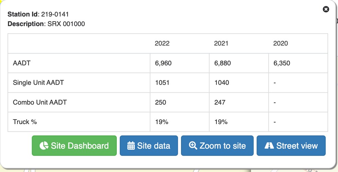Viewport: 338px width, 172px height.
Task: Click the pie chart icon on Site Dashboard
Action: (x=44, y=146)
